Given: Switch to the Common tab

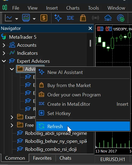Looking at the screenshot, I should [x=15, y=158].
